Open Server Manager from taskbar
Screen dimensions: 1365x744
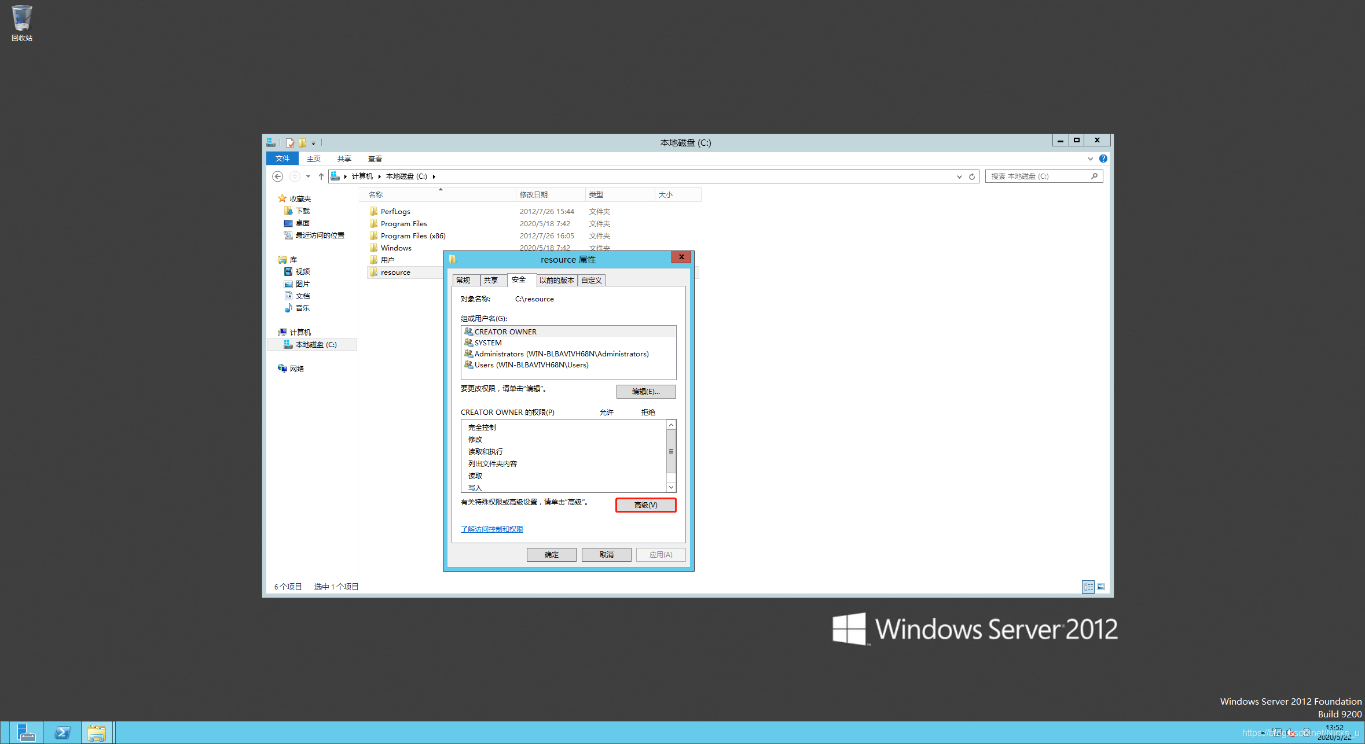[x=26, y=732]
